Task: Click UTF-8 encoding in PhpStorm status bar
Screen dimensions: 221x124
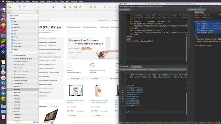Action: [x=210, y=123]
